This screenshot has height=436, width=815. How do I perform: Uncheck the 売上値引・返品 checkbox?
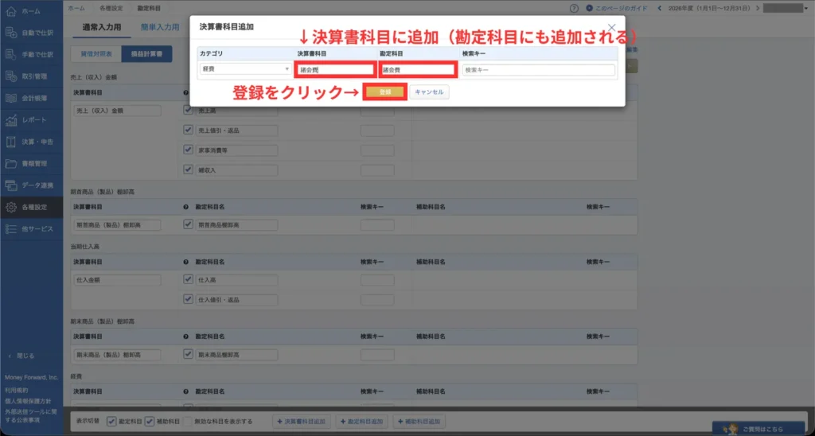188,130
